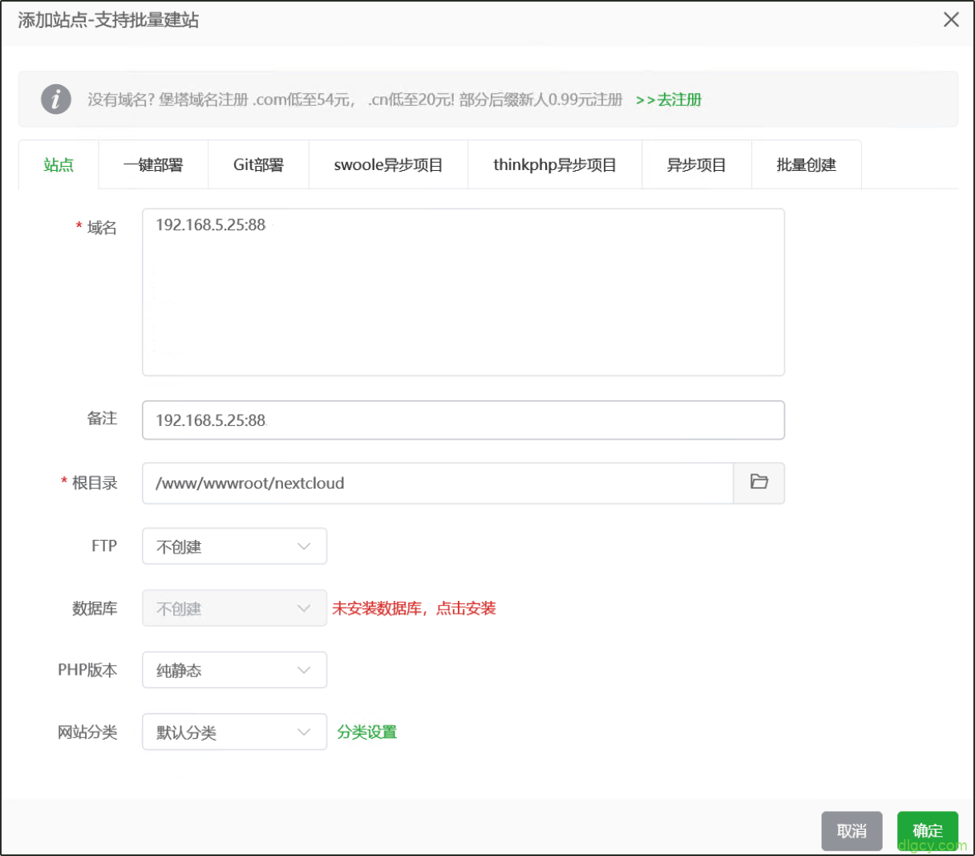Focus the 根目录 path field

(438, 483)
